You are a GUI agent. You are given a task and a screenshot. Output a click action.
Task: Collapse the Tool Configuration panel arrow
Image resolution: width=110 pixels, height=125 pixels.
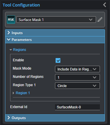click(x=105, y=5)
